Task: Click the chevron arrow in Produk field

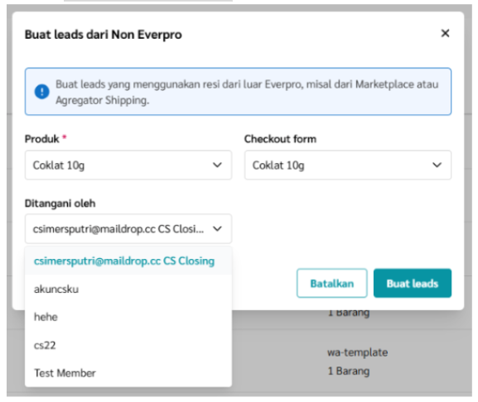Action: (x=217, y=165)
